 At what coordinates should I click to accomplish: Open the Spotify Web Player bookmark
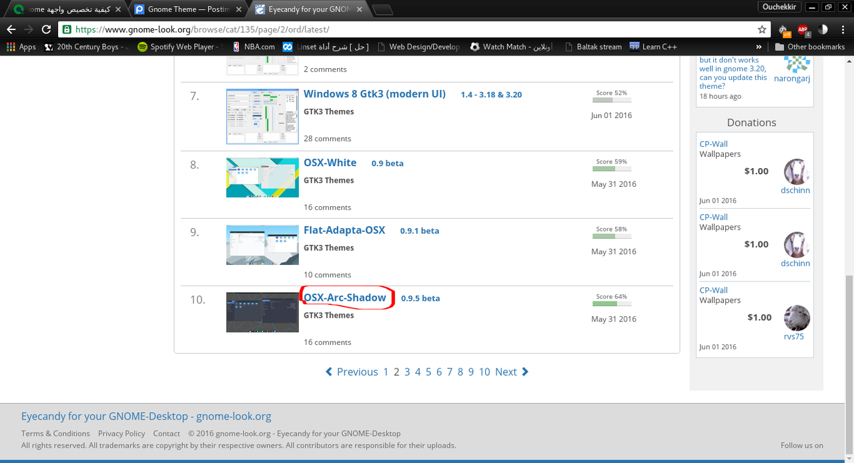[176, 47]
